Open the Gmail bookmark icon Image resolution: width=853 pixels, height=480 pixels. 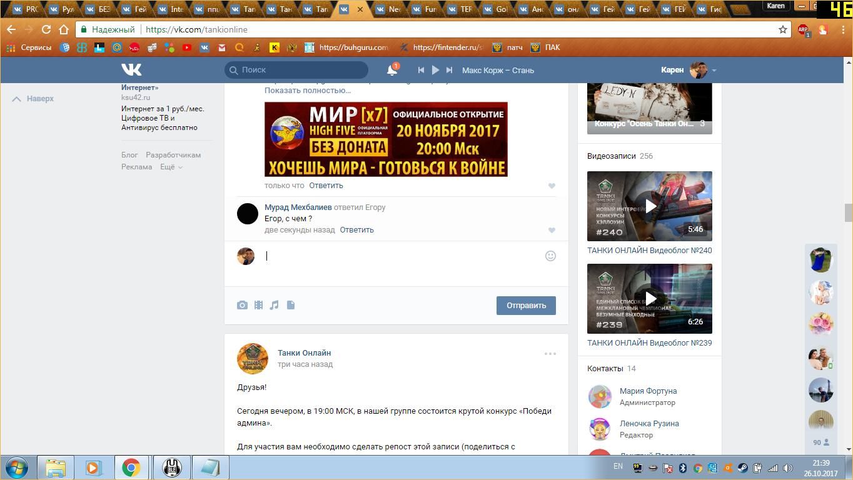[x=221, y=47]
